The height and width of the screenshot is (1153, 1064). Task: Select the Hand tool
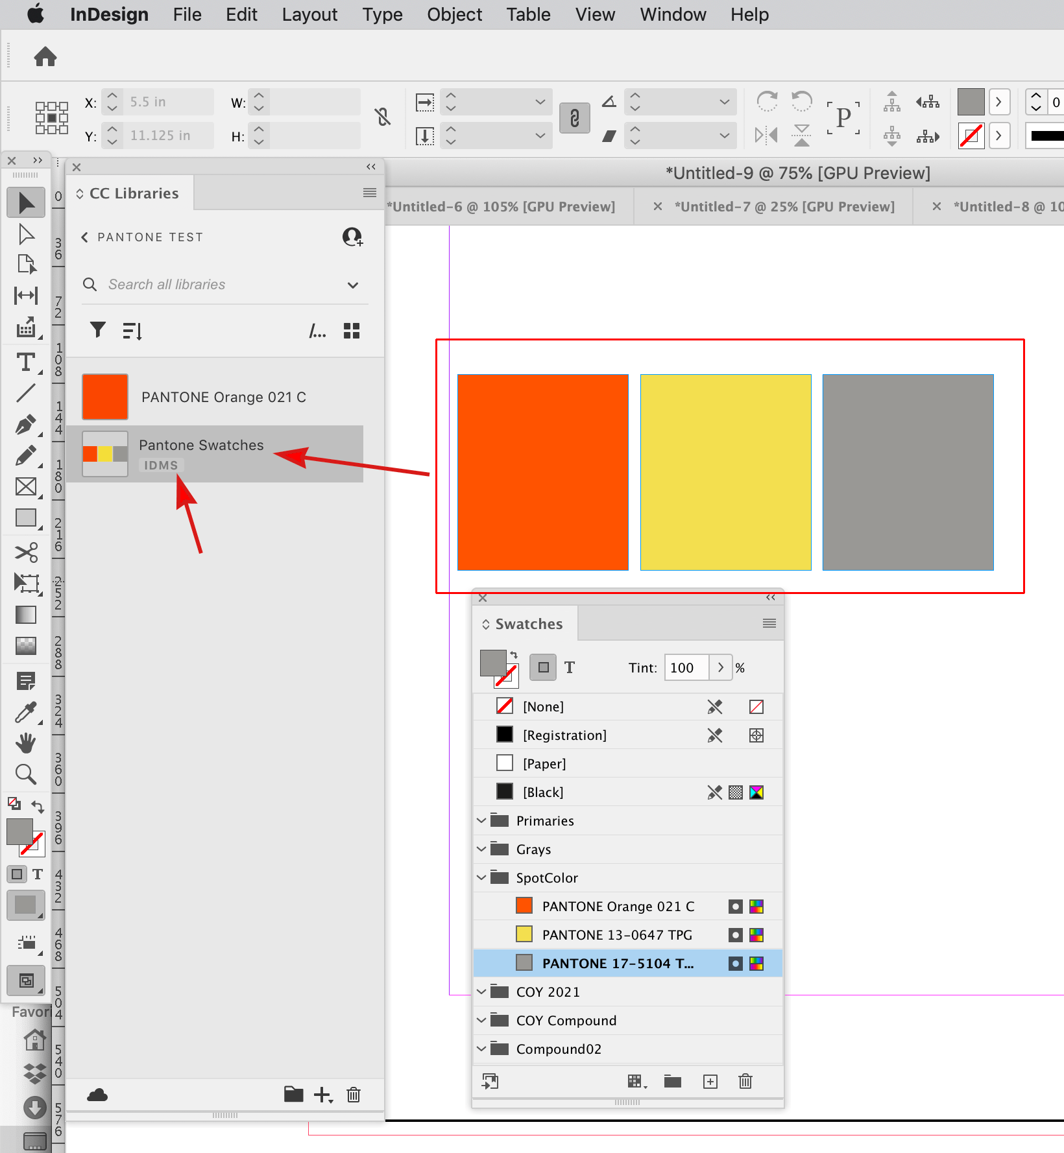(26, 743)
